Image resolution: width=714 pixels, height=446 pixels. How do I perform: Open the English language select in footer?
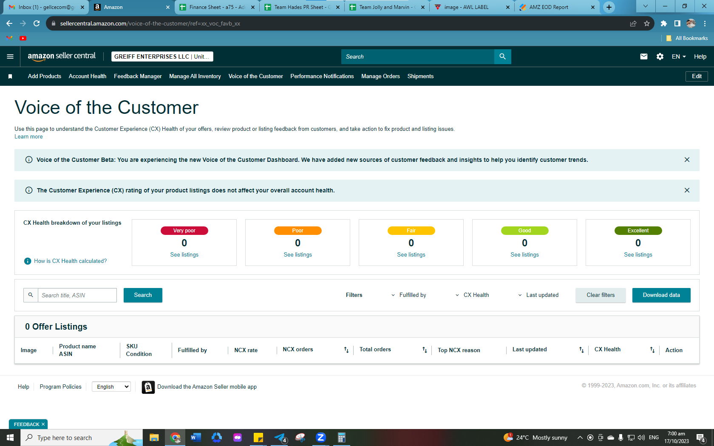111,387
